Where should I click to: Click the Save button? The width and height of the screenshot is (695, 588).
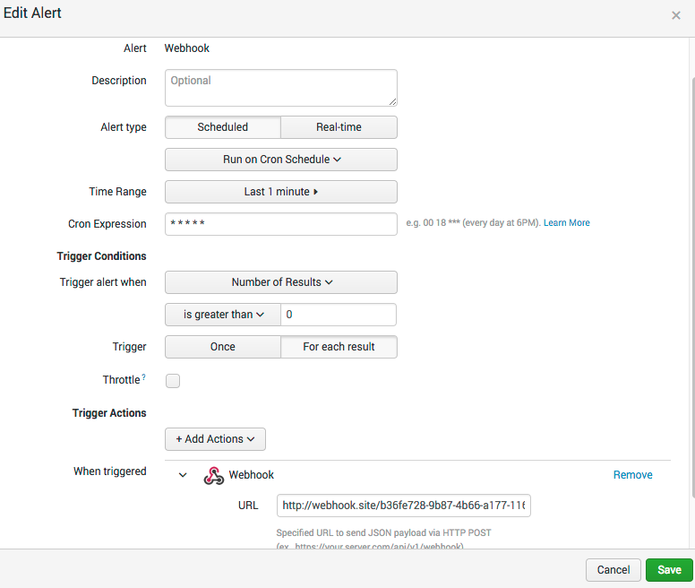669,570
